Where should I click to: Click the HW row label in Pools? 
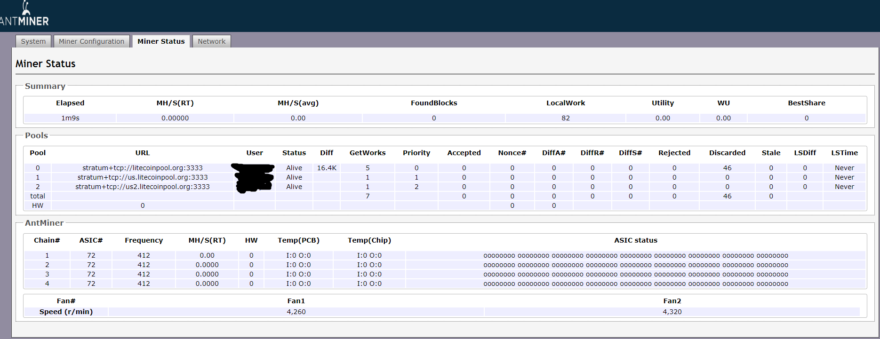[x=38, y=205]
